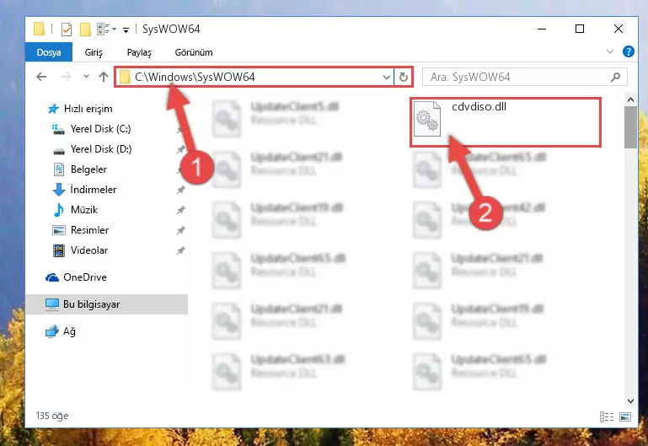Go forward with the forward arrow

coord(66,77)
